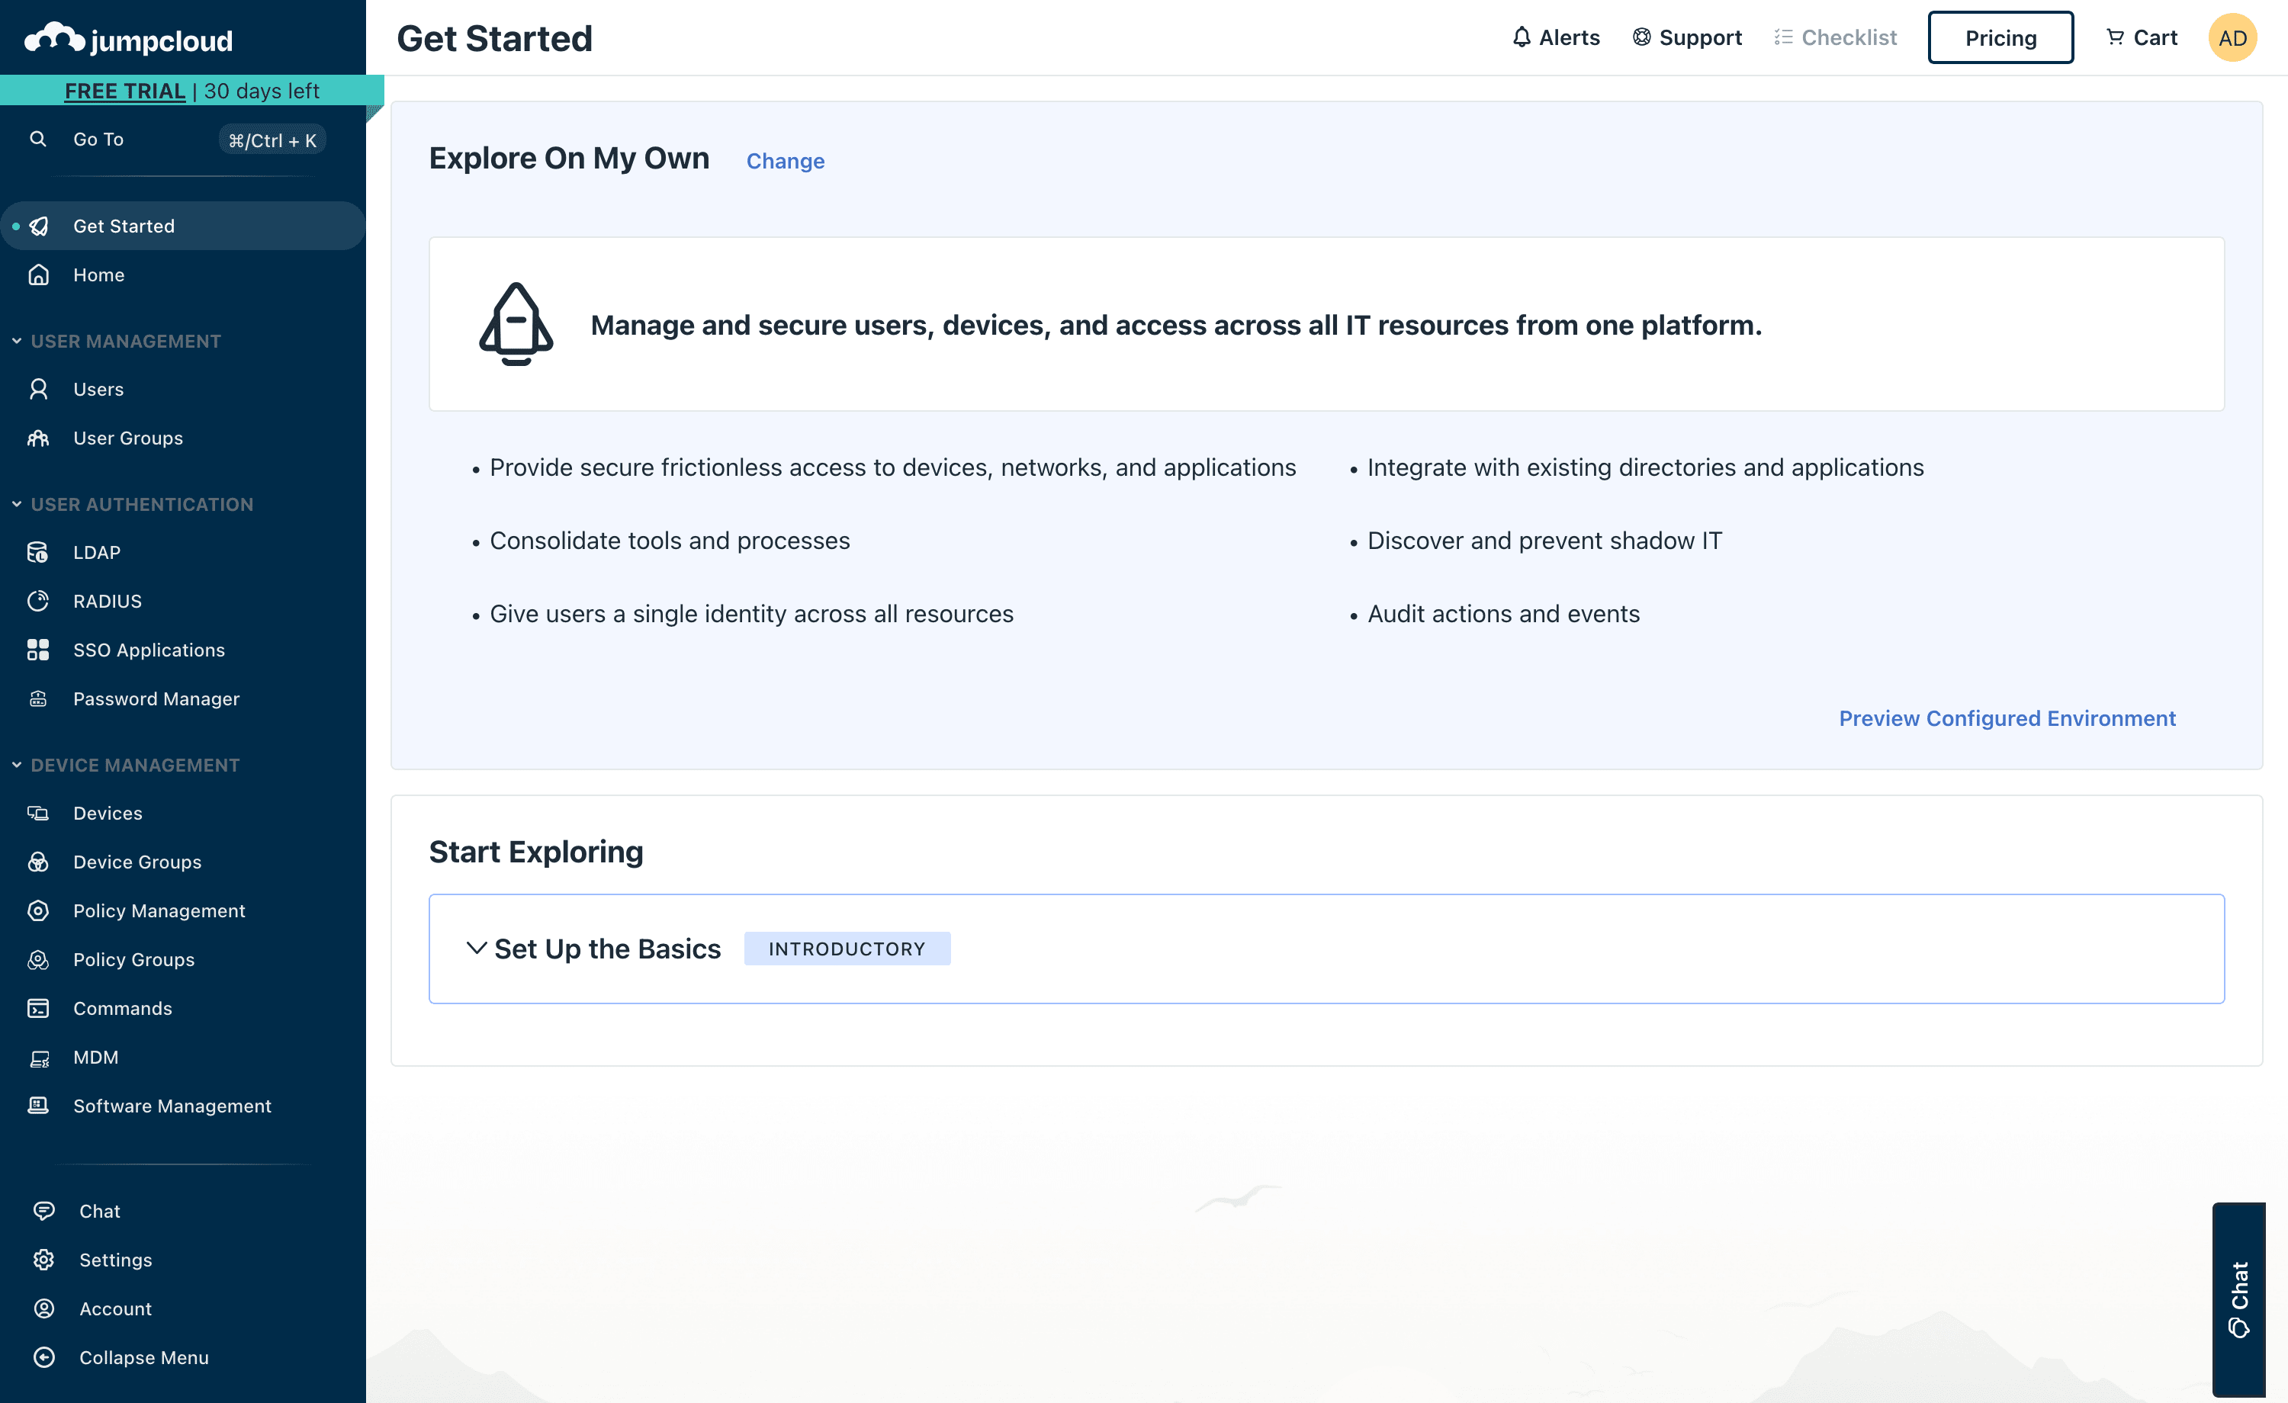Expand Set Up the Basics chevron

pos(477,948)
